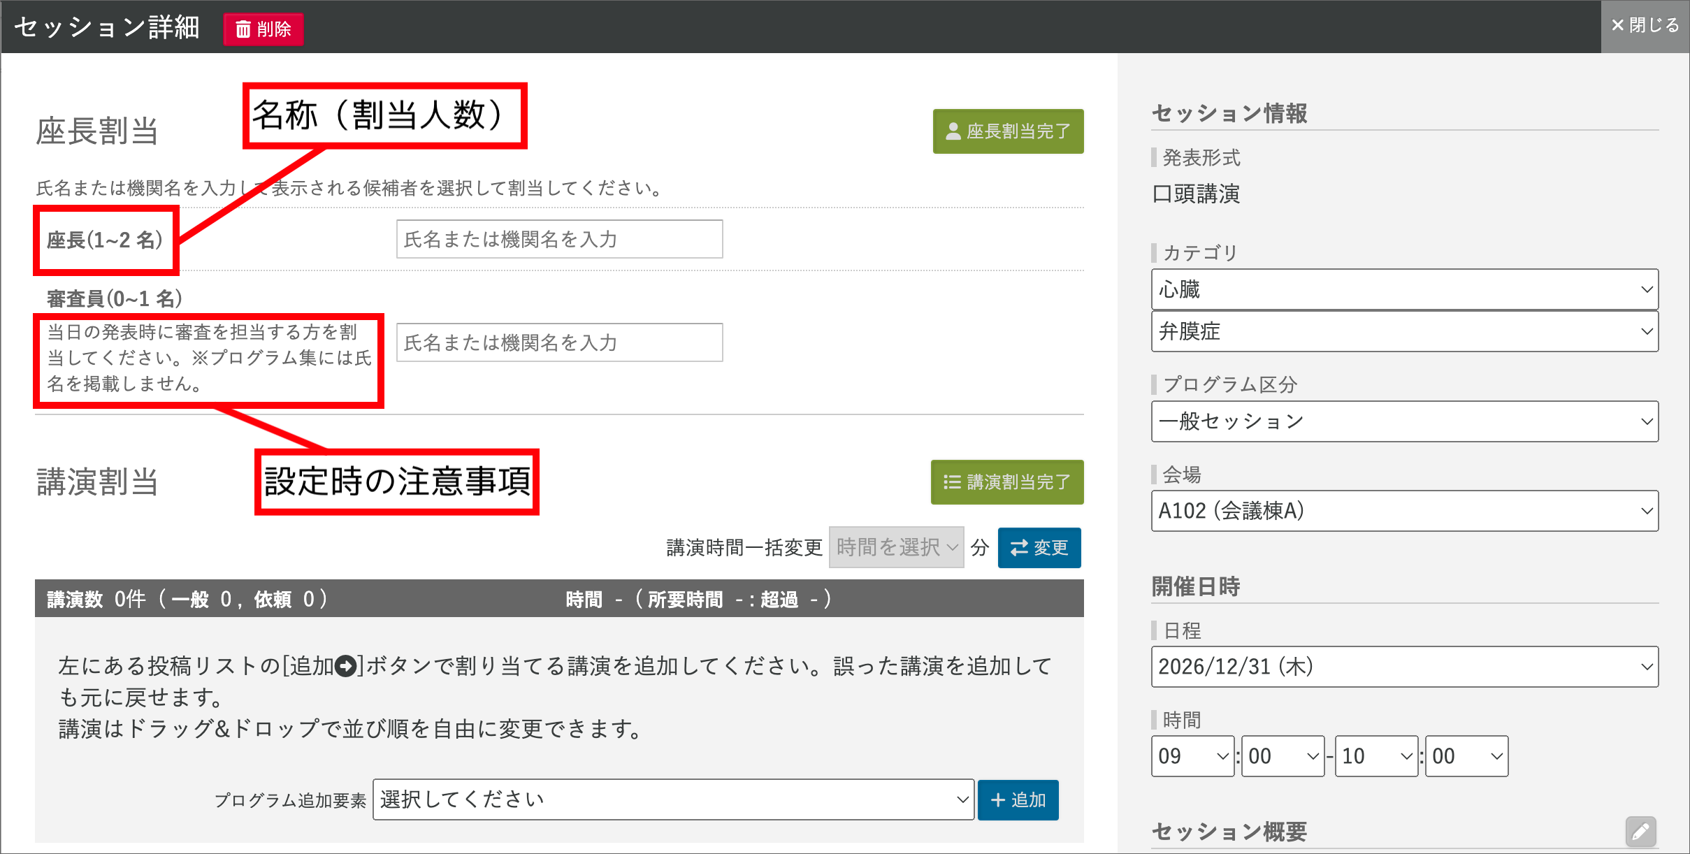Open the start hour 09 dropdown
The image size is (1690, 854).
(1192, 756)
